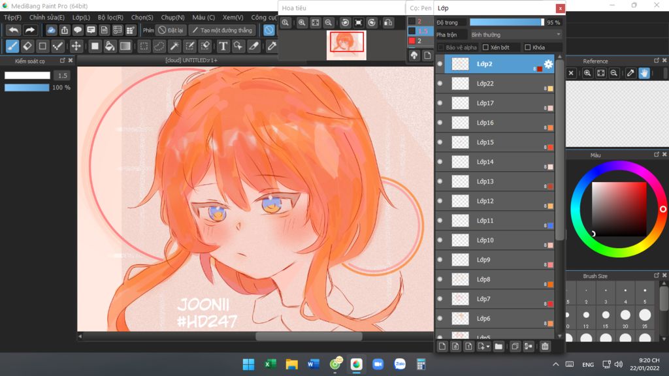Select the Eyedropper tool
669x376 pixels.
(x=272, y=46)
